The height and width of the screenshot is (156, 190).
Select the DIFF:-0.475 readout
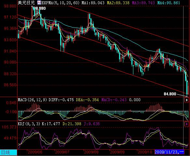point(61,100)
